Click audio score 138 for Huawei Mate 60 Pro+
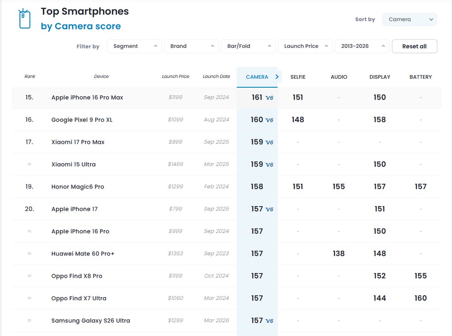This screenshot has height=336, width=452. coord(339,254)
